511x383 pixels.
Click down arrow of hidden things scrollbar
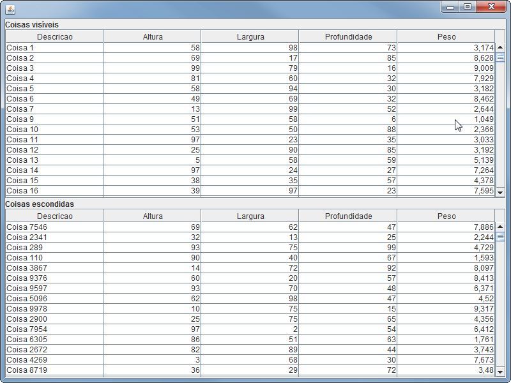pyautogui.click(x=500, y=372)
